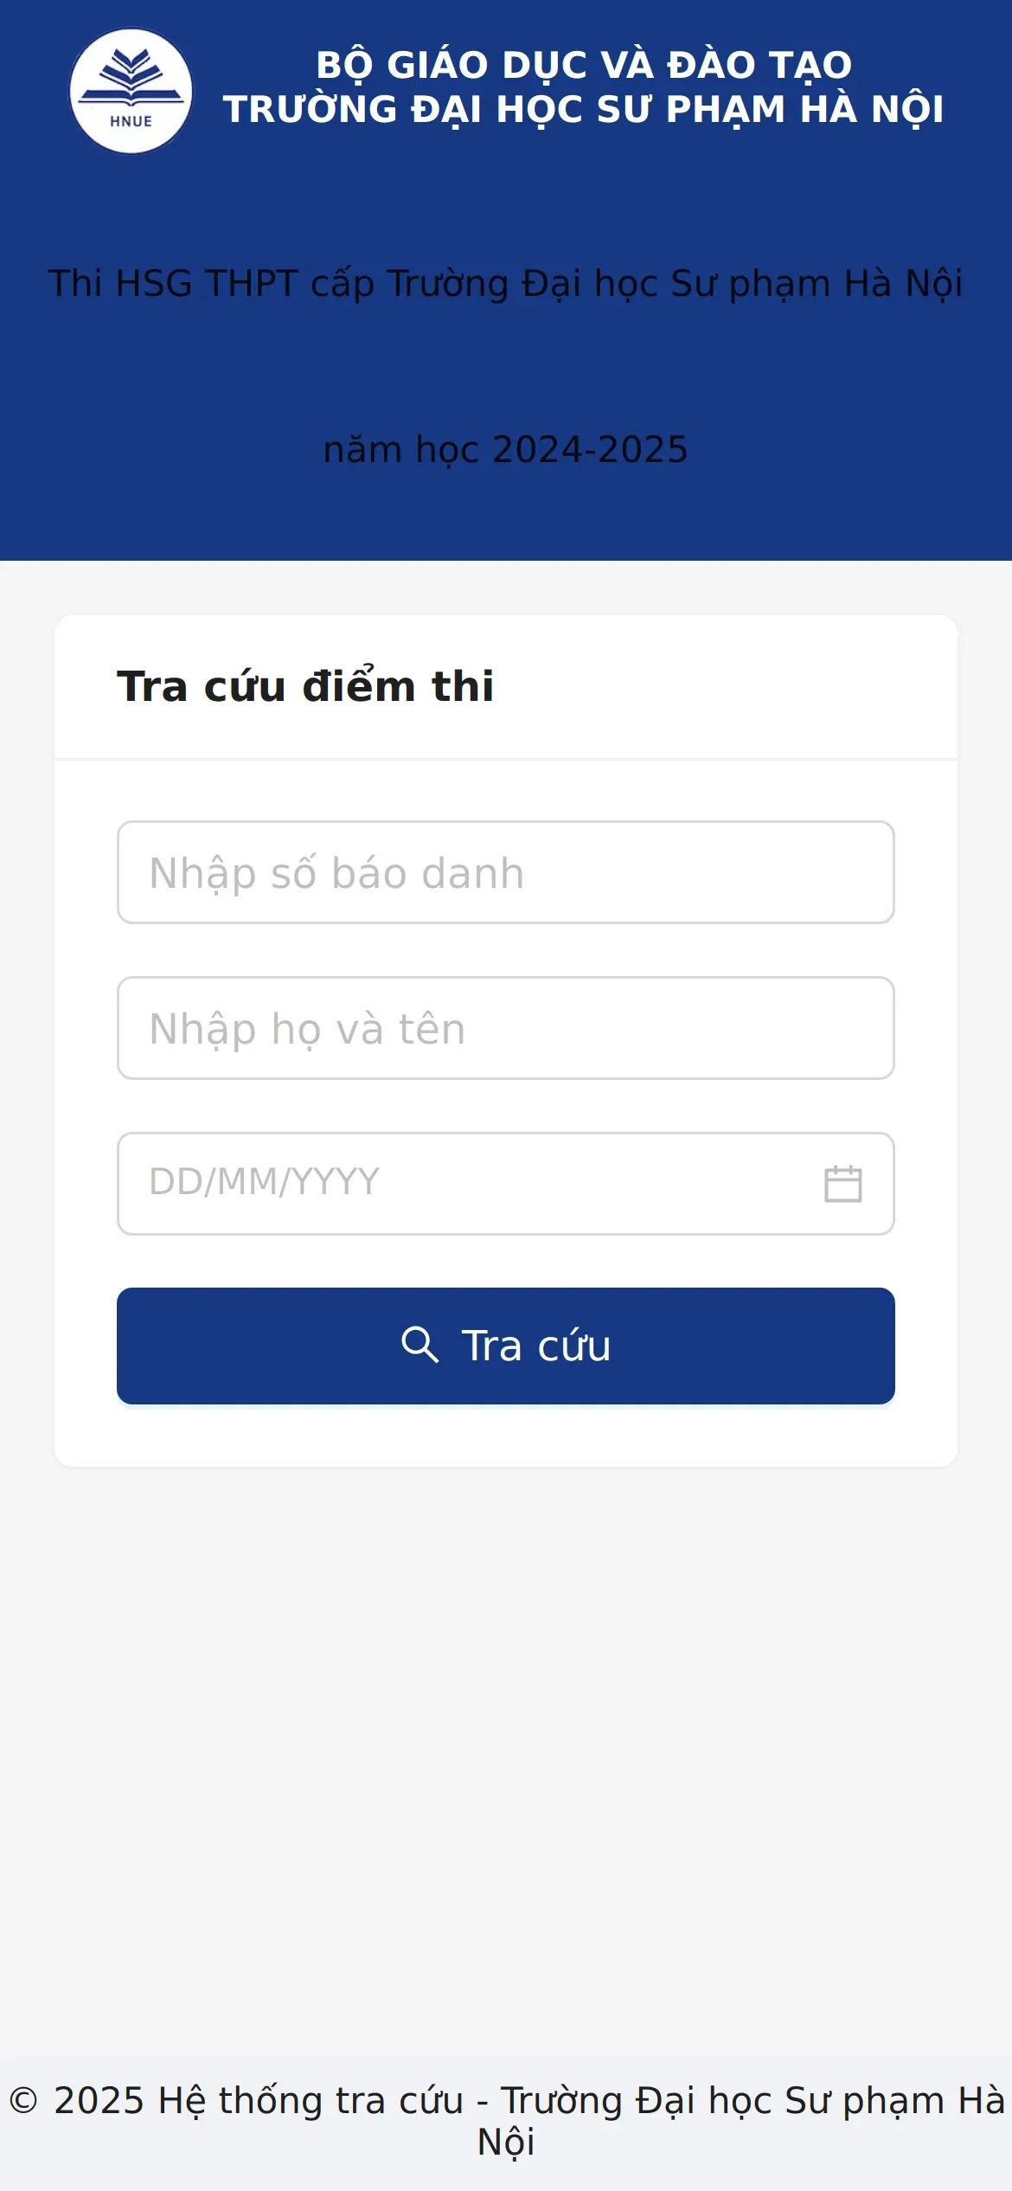Click the HNUE university logo
The width and height of the screenshot is (1012, 2191).
[x=131, y=91]
